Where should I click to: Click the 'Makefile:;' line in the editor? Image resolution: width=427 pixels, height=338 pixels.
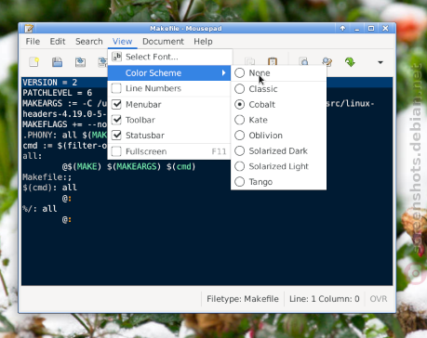point(47,177)
